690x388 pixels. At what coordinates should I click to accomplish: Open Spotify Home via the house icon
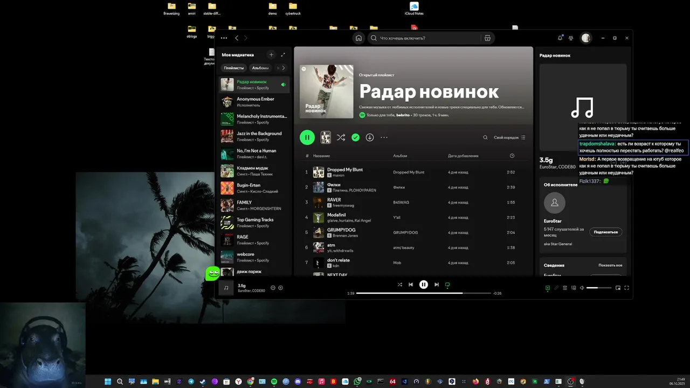click(358, 38)
